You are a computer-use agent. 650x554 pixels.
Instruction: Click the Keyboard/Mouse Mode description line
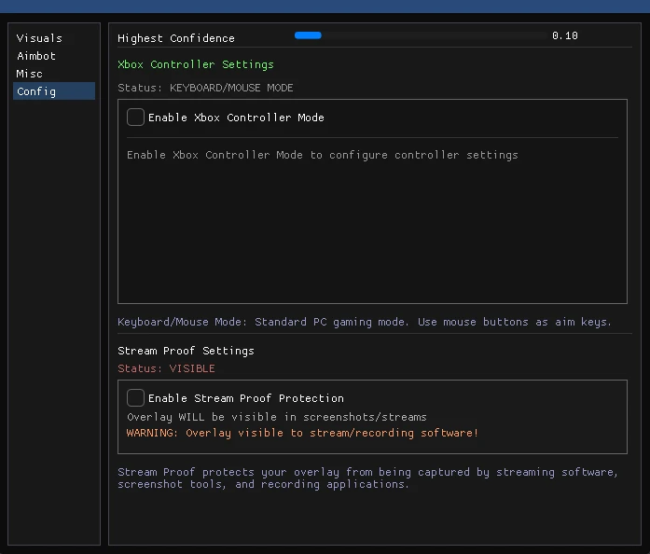[365, 323]
